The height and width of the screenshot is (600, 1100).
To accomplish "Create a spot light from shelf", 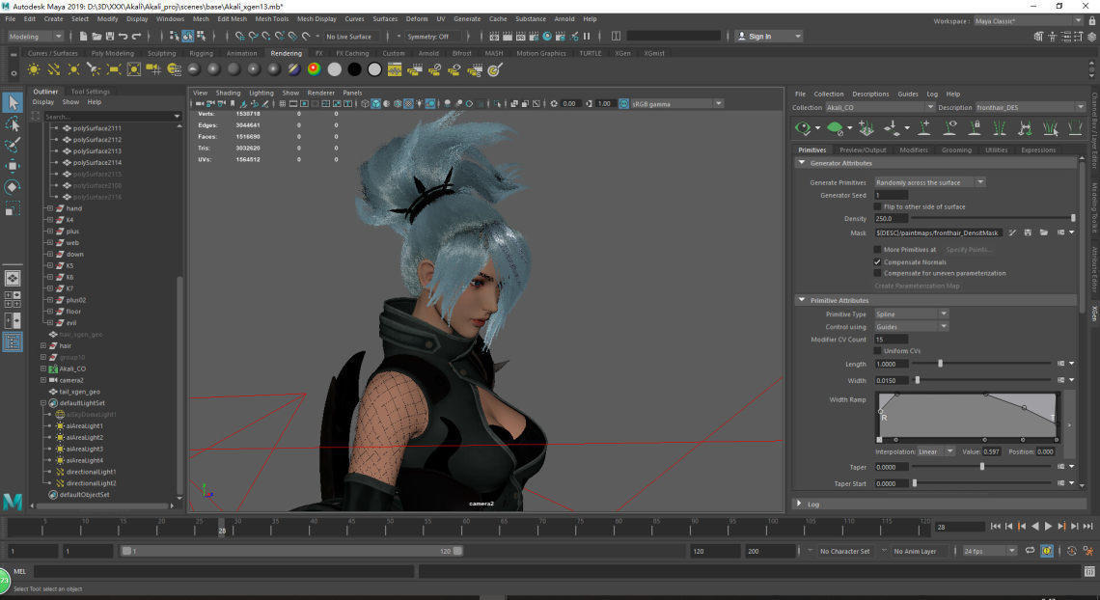I will tap(94, 68).
